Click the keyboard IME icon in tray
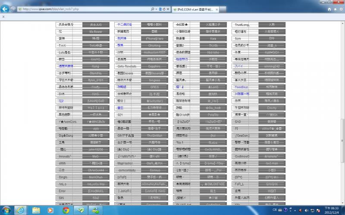This screenshot has height=215, width=345. coord(280,210)
